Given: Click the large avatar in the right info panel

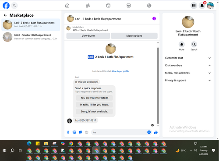Looking at the screenshot, I should [188, 22].
